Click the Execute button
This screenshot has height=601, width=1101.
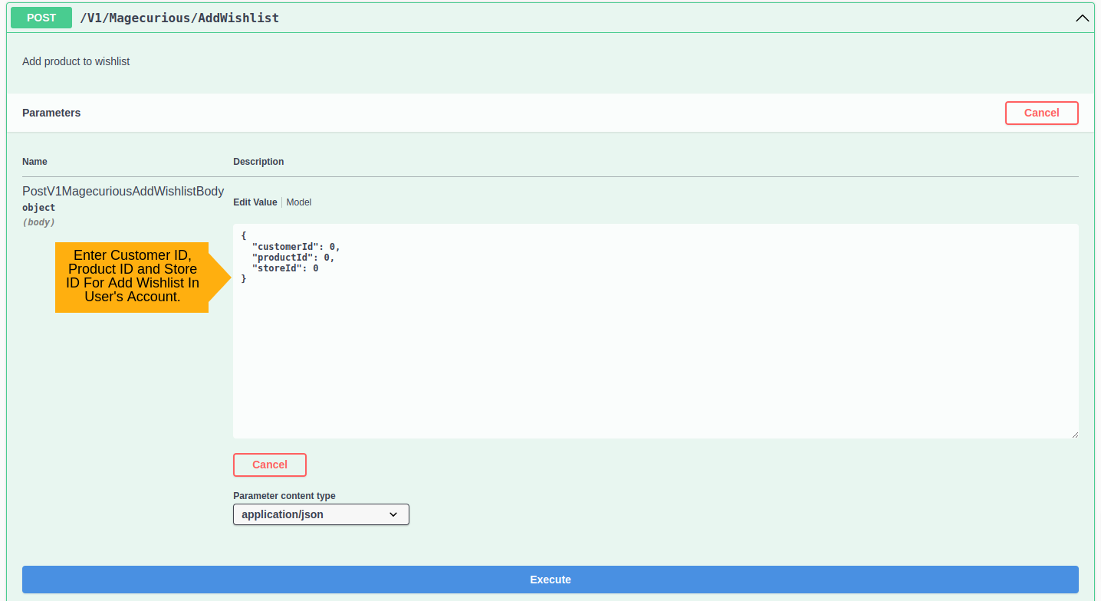coord(550,580)
